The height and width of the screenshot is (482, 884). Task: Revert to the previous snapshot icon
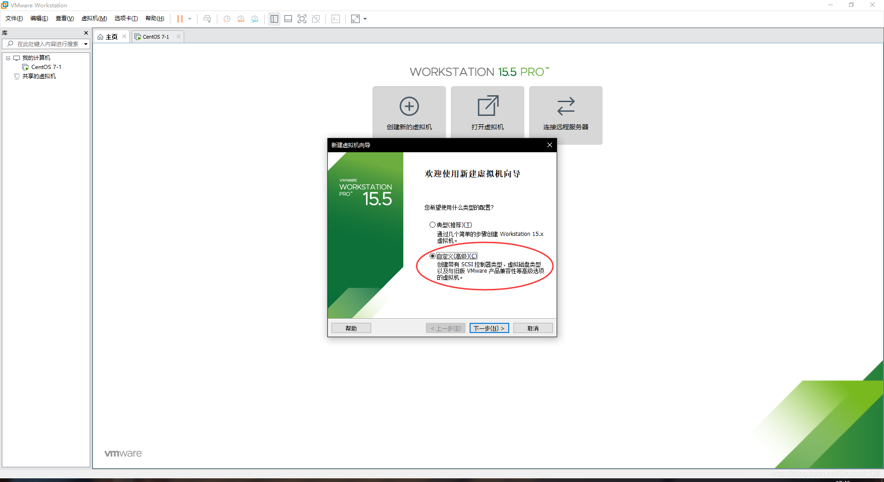(x=241, y=19)
